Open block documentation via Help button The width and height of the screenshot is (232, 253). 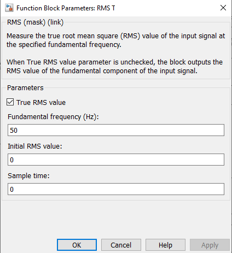(165, 245)
